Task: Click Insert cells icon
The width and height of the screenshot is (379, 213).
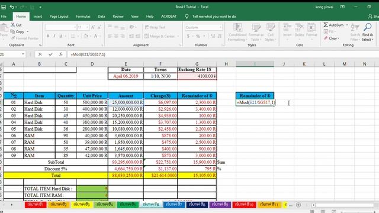Action: click(x=287, y=28)
